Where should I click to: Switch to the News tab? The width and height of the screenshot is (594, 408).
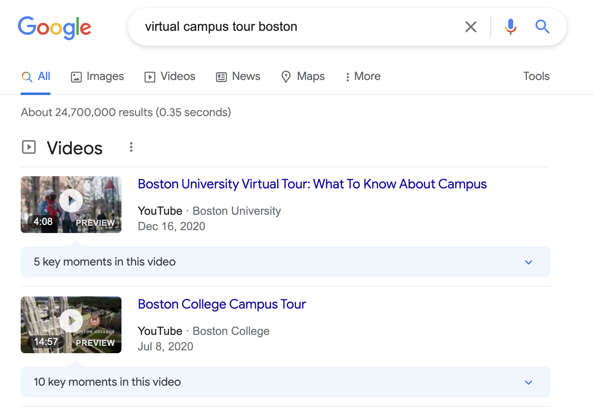click(238, 76)
